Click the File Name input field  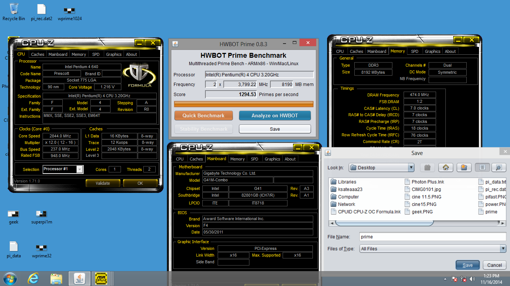pyautogui.click(x=433, y=236)
